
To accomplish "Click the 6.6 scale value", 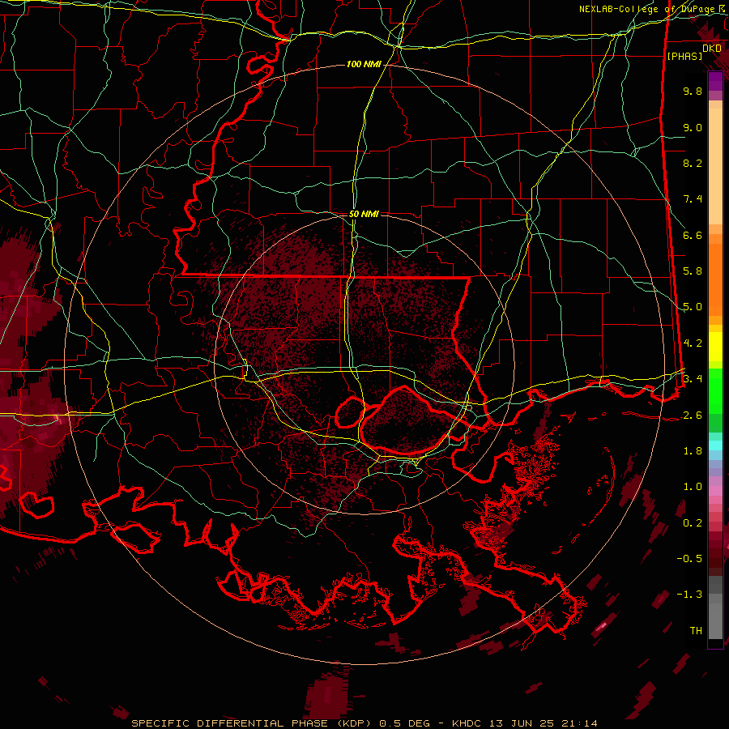I will coord(693,235).
